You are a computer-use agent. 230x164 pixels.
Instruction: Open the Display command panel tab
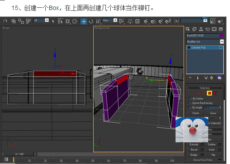pos(214,29)
